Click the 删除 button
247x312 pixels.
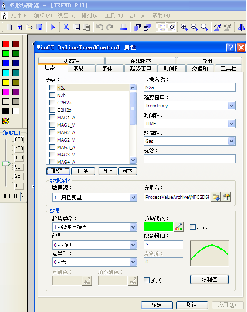pos(83,171)
